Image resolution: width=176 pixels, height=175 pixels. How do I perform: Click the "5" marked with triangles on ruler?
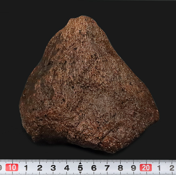pyautogui.click(x=80, y=168)
